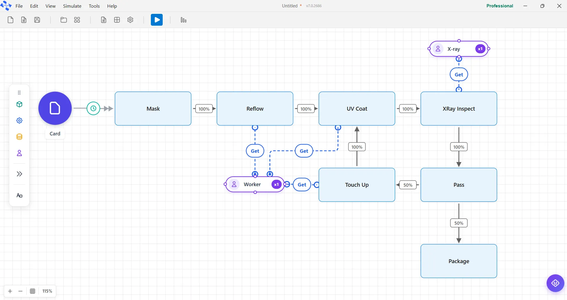
Task: Open the Help menu
Action: [x=112, y=6]
